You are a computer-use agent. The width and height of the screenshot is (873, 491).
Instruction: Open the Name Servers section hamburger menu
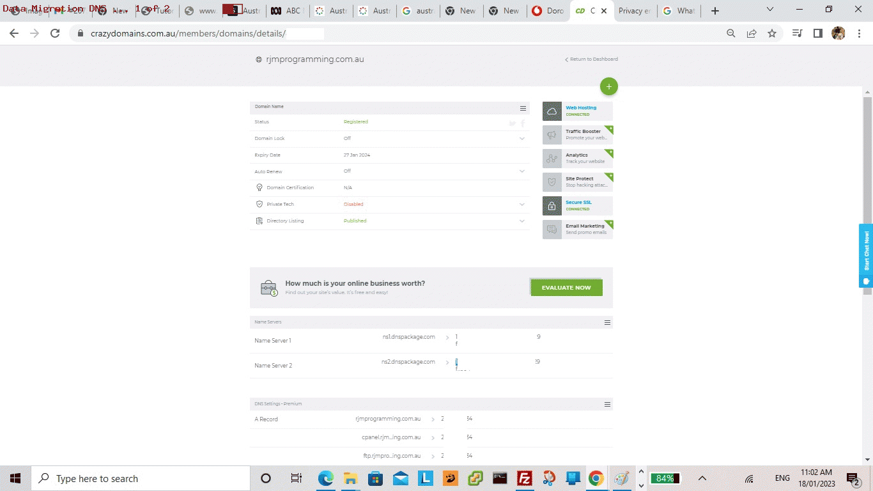[607, 322]
